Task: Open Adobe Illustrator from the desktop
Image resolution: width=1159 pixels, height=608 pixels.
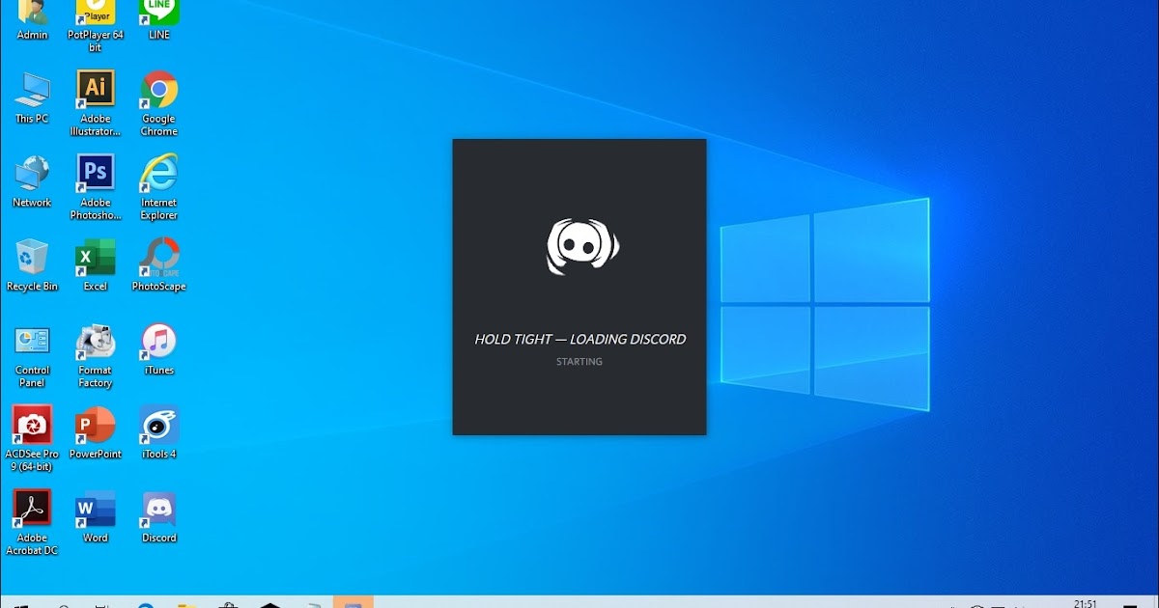Action: 95,88
